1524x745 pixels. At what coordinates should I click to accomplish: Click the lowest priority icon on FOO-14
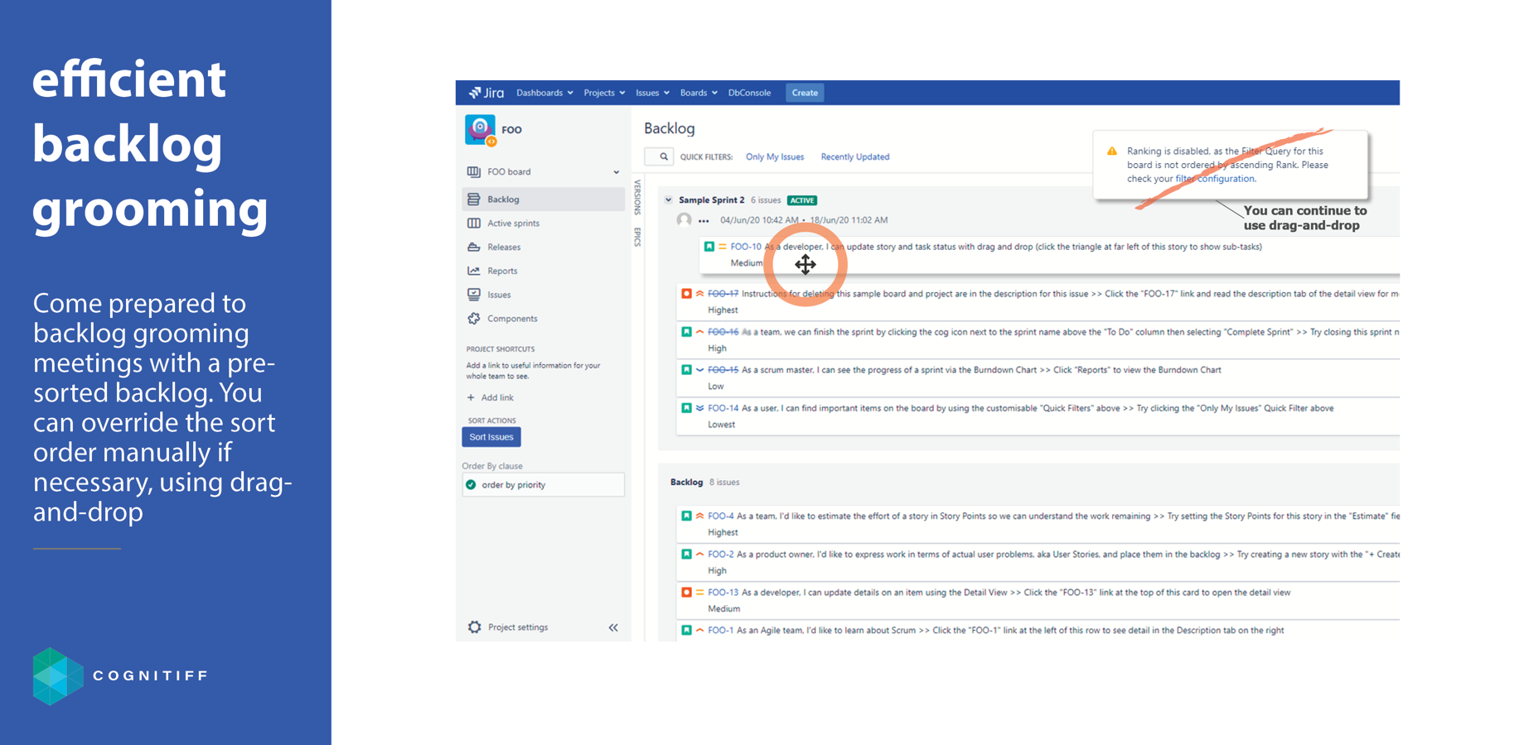pos(699,408)
